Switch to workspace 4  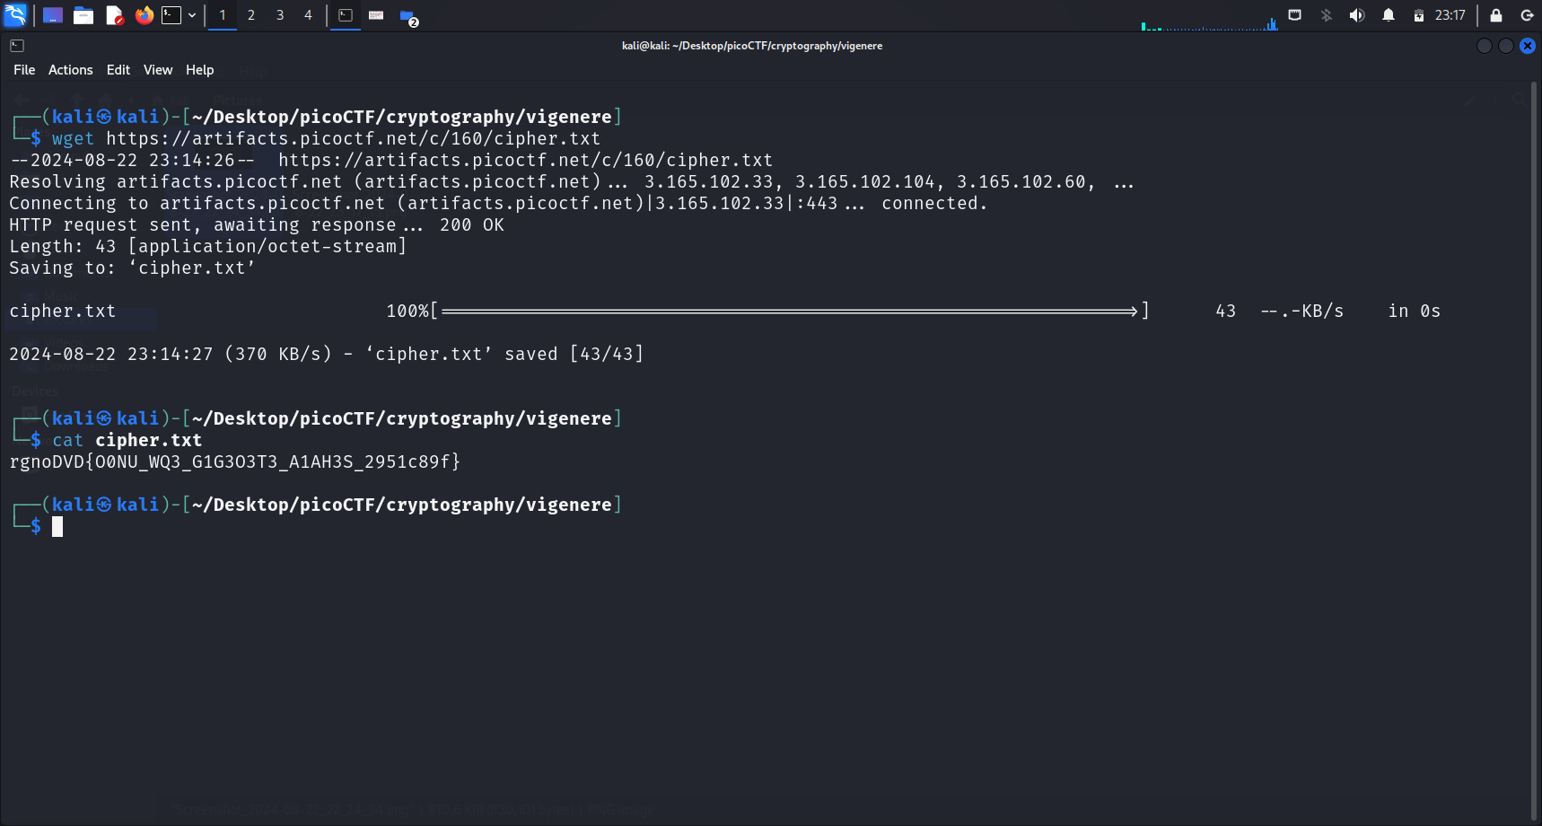pos(308,15)
